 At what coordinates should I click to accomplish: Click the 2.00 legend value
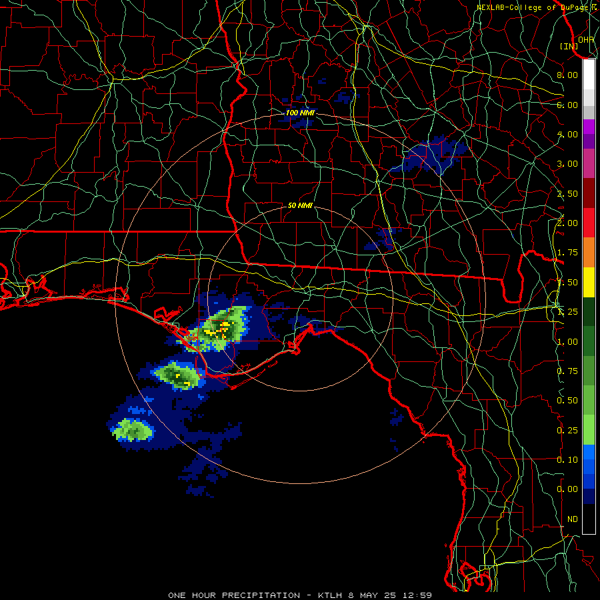tap(567, 223)
